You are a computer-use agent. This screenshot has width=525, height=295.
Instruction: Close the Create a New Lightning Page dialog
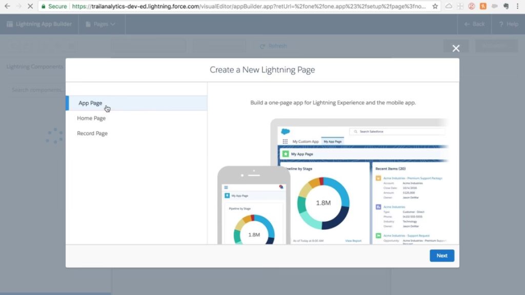(x=456, y=48)
